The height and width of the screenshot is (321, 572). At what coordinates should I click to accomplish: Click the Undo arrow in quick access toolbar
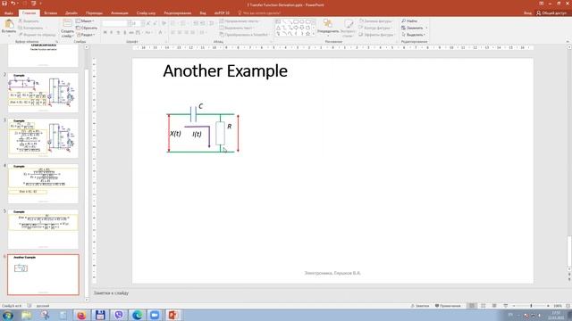coord(13,4)
